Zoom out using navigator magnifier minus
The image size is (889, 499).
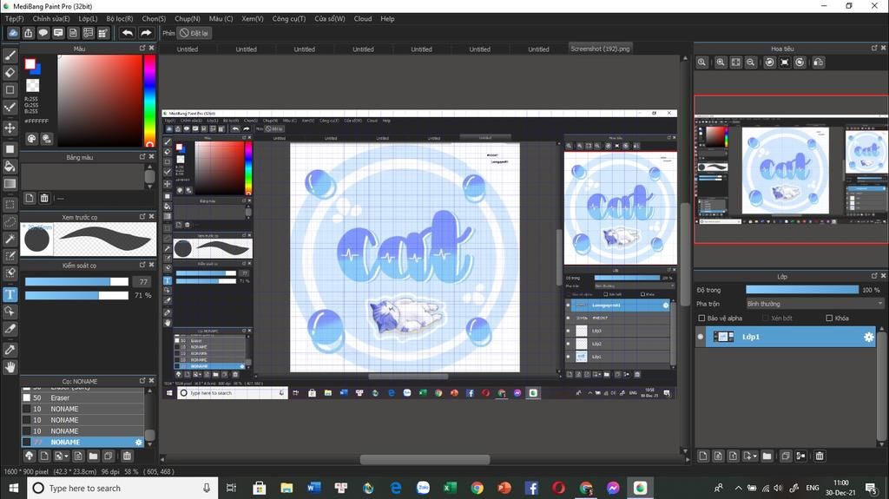point(751,62)
